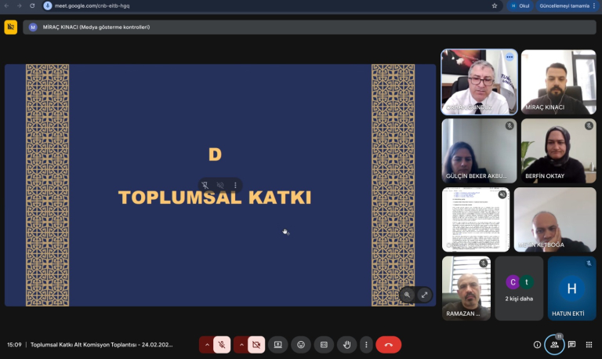This screenshot has width=602, height=359.
Task: Unmute the microphone in the bottom bar
Action: pos(223,344)
